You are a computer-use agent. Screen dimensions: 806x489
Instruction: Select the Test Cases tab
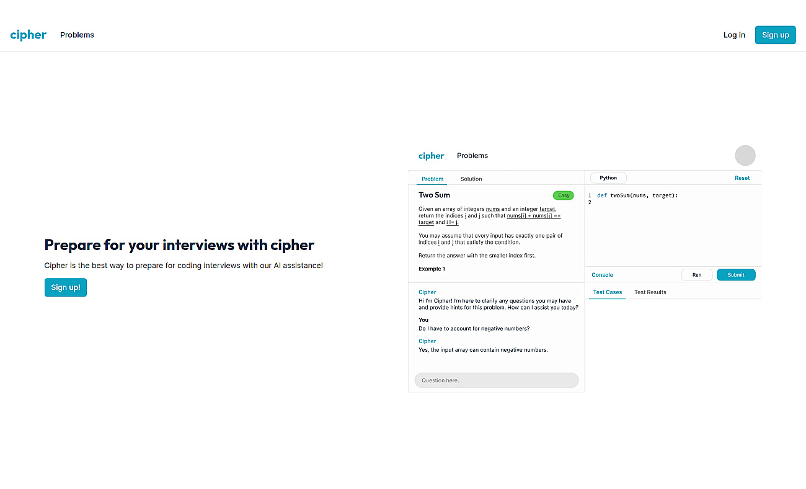click(x=608, y=292)
